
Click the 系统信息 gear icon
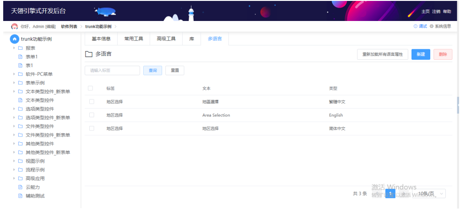432,26
